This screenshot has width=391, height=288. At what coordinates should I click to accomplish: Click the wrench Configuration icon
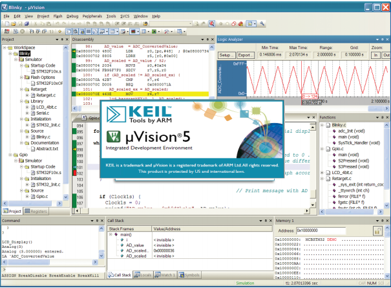tap(262, 24)
